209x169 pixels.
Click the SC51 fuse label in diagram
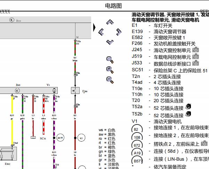coord(43,138)
